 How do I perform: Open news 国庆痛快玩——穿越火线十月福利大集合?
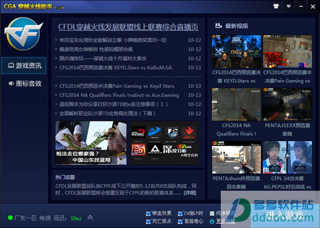click(x=102, y=59)
